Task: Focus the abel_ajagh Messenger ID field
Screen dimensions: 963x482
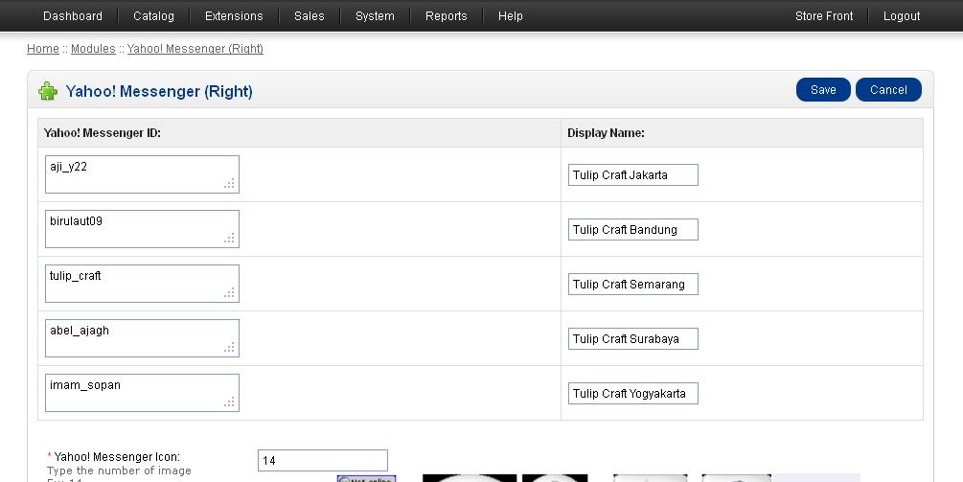Action: point(142,338)
